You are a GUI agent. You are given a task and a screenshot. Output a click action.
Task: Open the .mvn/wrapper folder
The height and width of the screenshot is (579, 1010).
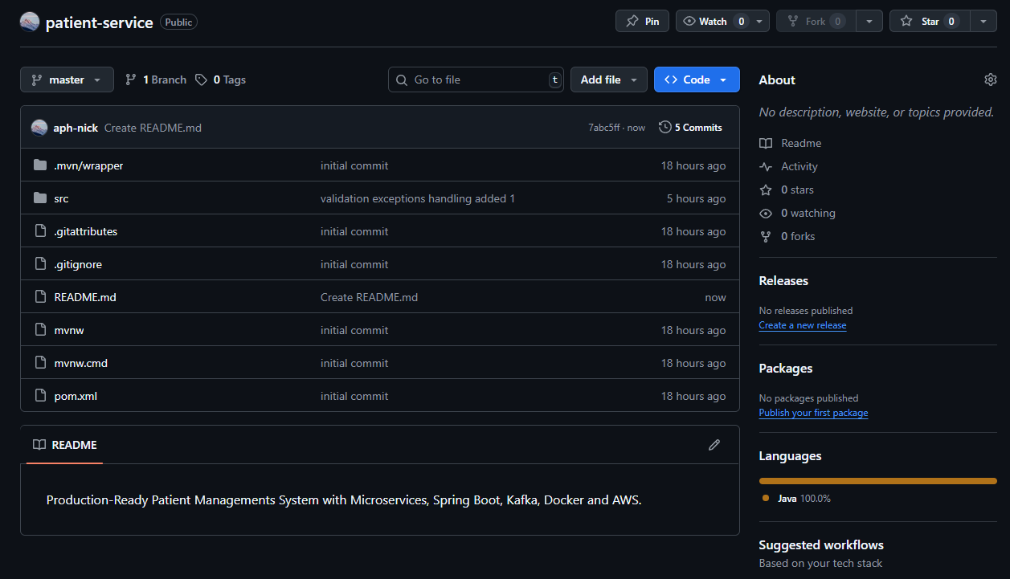pos(88,165)
